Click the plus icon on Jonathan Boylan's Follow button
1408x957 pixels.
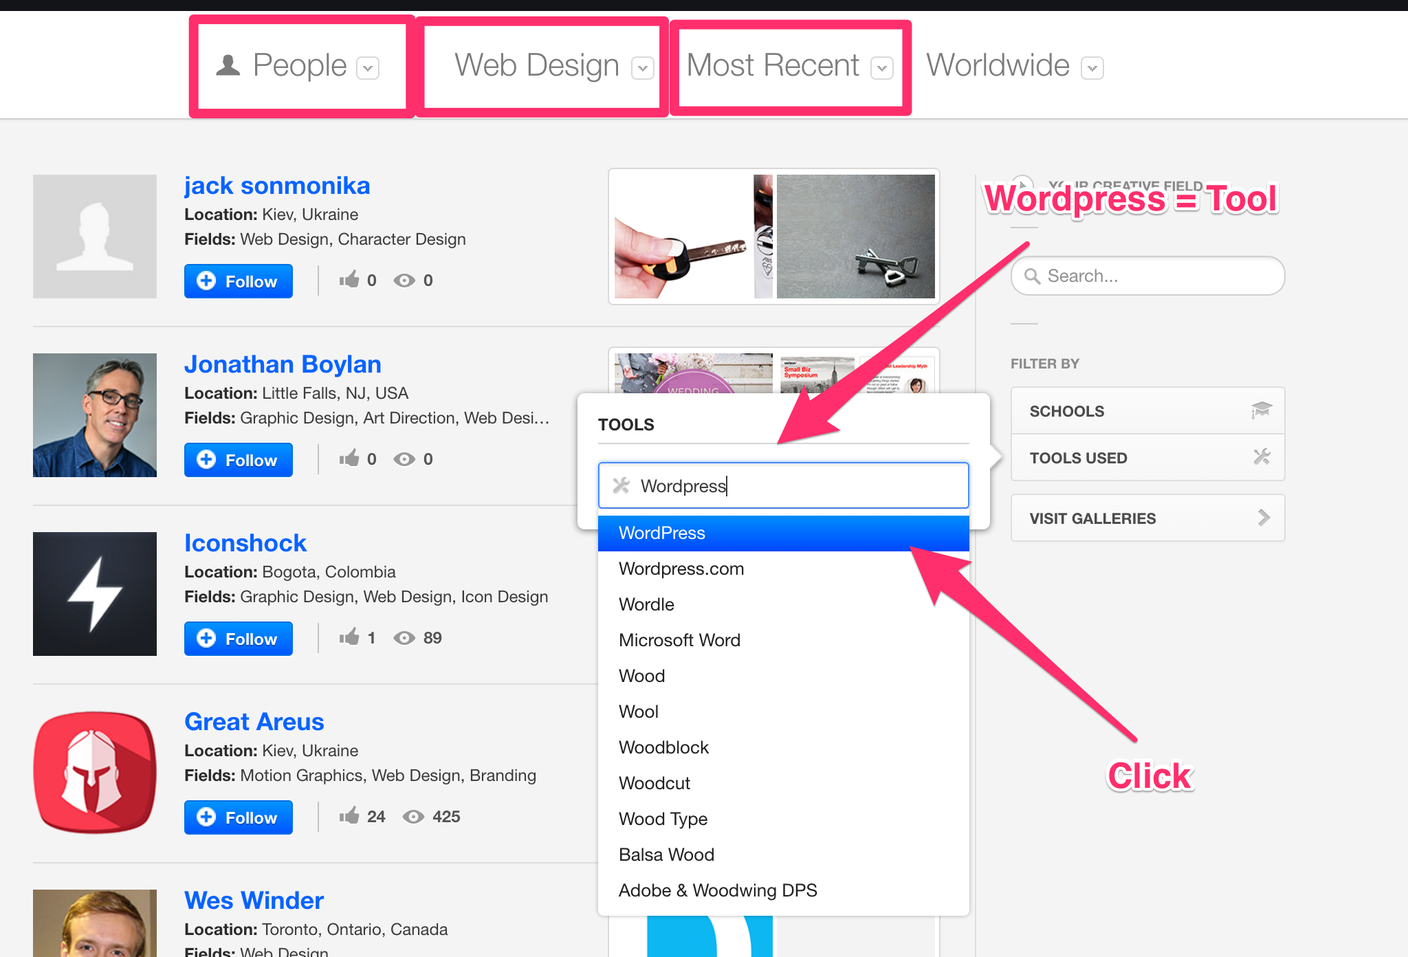[206, 459]
